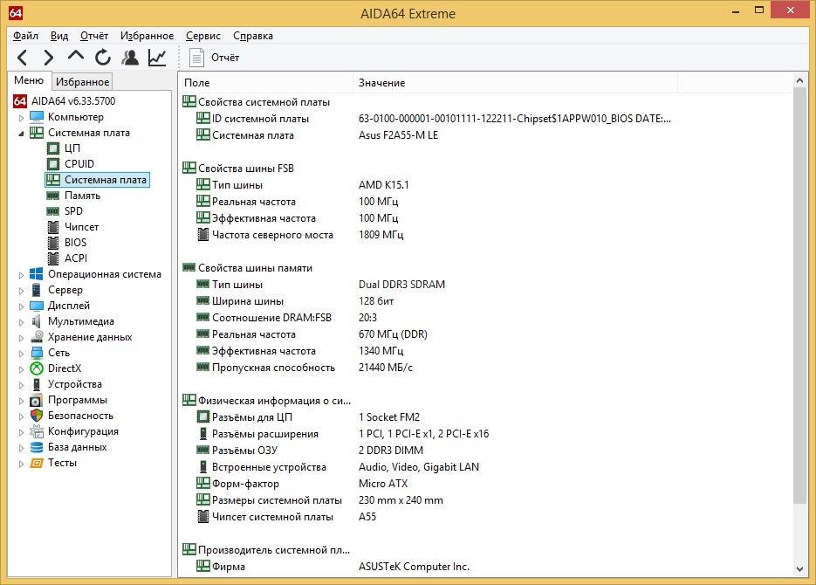Expand the Сервер tree node
816x585 pixels.
[x=21, y=291]
